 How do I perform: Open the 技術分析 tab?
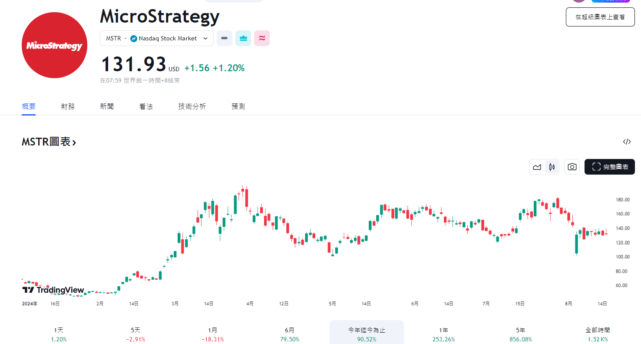192,106
